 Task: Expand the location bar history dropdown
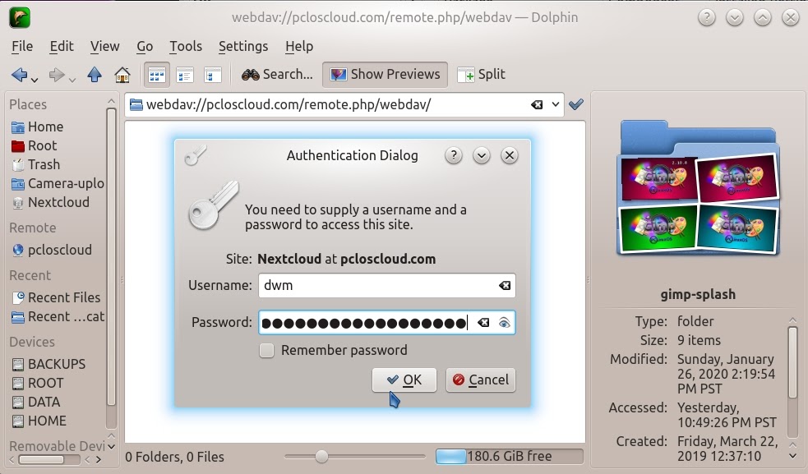click(555, 104)
